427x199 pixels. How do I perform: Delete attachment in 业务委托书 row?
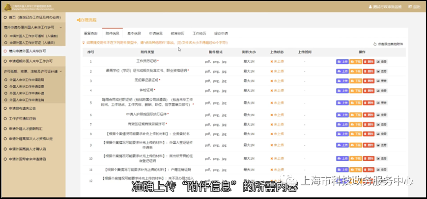[369, 134]
